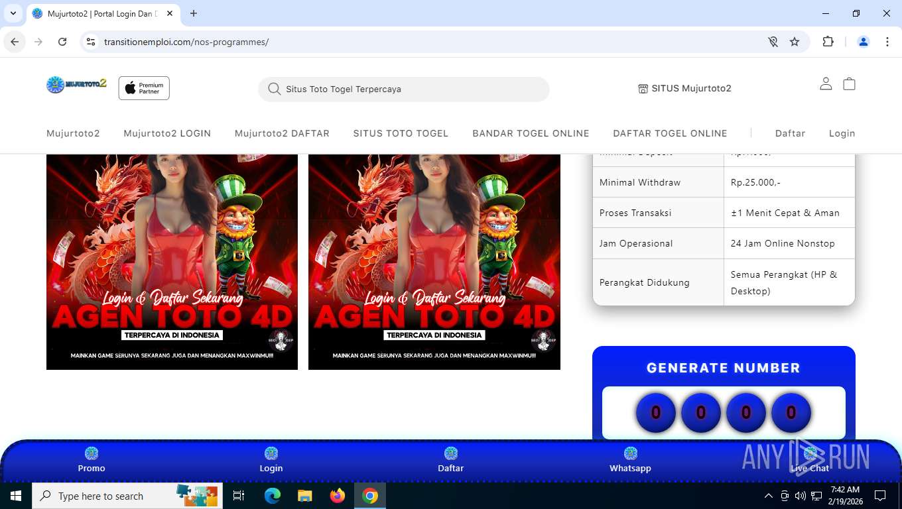This screenshot has width=902, height=509.
Task: Click the tracking protection eye icon
Action: tap(773, 42)
